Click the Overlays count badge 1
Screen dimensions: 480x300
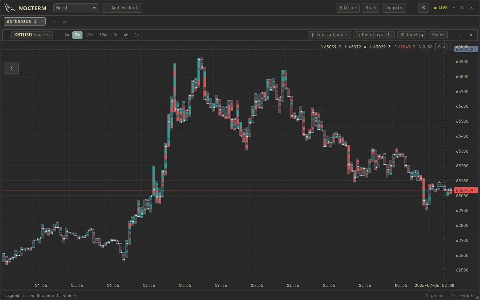click(x=389, y=35)
